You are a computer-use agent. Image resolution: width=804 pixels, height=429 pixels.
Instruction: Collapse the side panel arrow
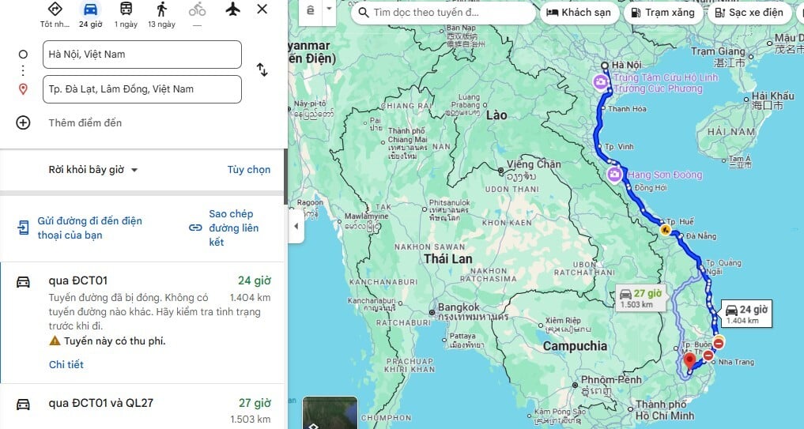pos(296,226)
